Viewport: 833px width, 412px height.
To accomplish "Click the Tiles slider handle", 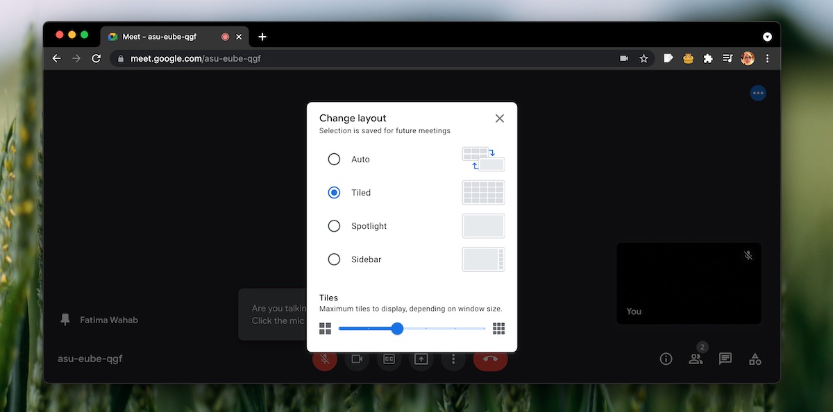I will click(x=397, y=329).
